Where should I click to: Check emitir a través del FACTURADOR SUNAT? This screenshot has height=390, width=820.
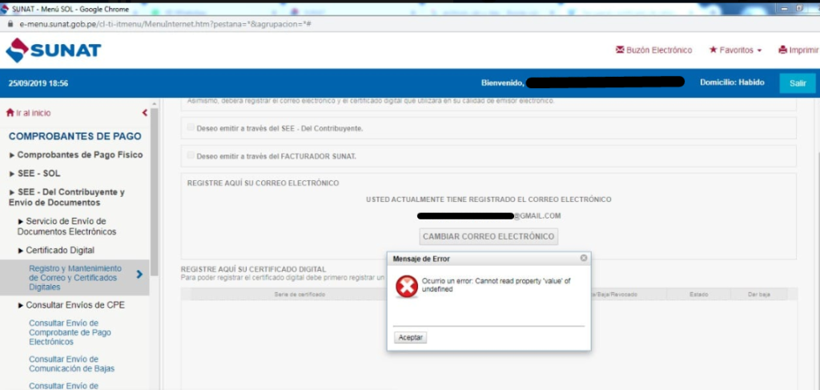click(191, 155)
